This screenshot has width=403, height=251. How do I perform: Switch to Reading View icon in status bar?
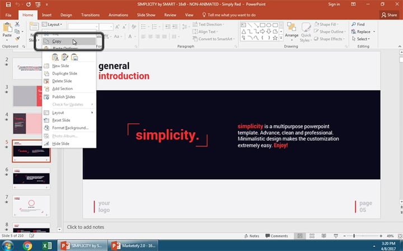coord(324,236)
